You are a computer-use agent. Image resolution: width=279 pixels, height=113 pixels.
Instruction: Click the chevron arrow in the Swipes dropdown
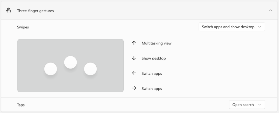click(260, 27)
